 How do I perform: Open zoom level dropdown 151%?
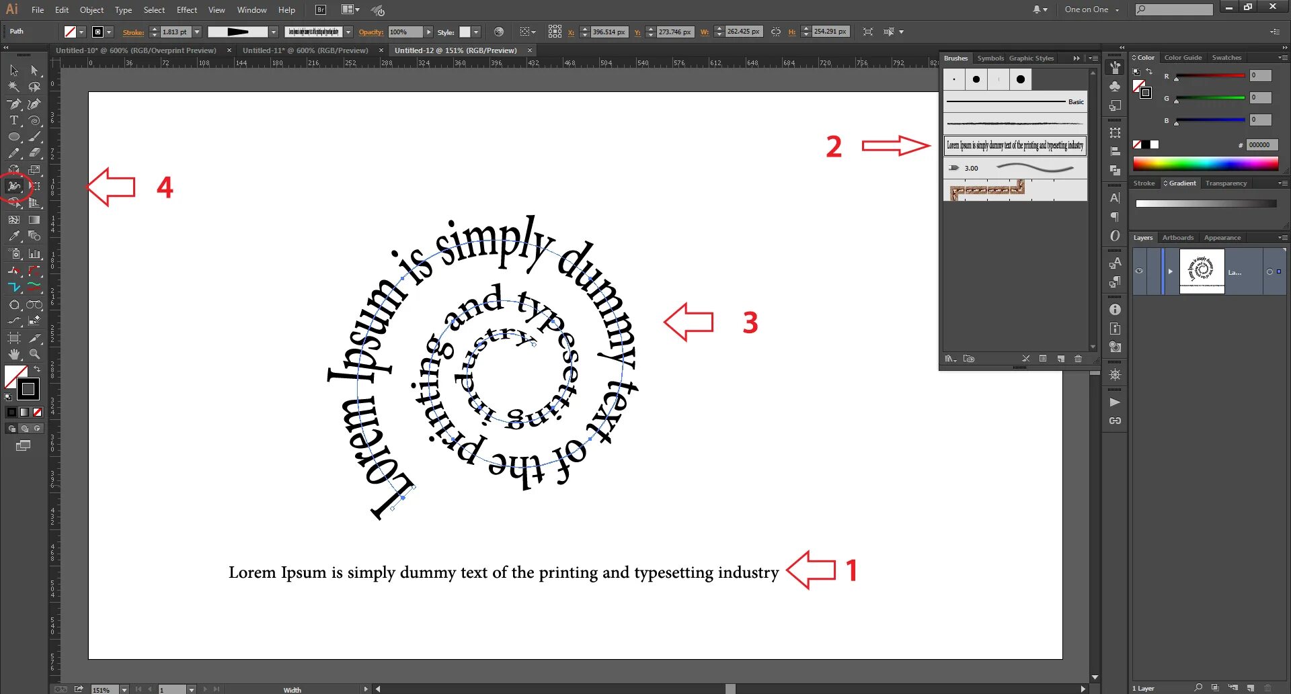coord(124,689)
